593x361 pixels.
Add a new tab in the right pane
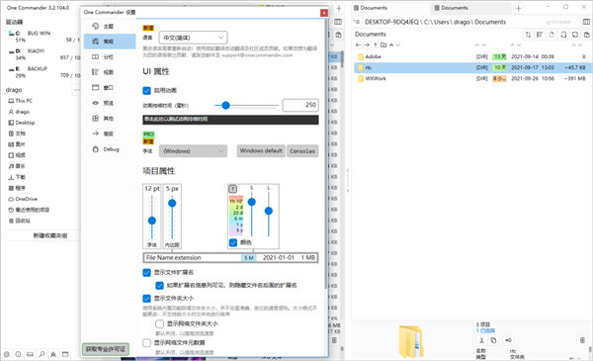pyautogui.click(x=519, y=8)
